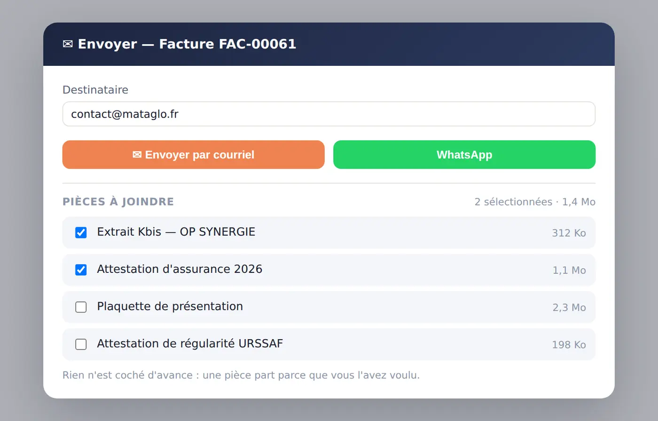Click the envelope icon in the dialog header

(68, 44)
